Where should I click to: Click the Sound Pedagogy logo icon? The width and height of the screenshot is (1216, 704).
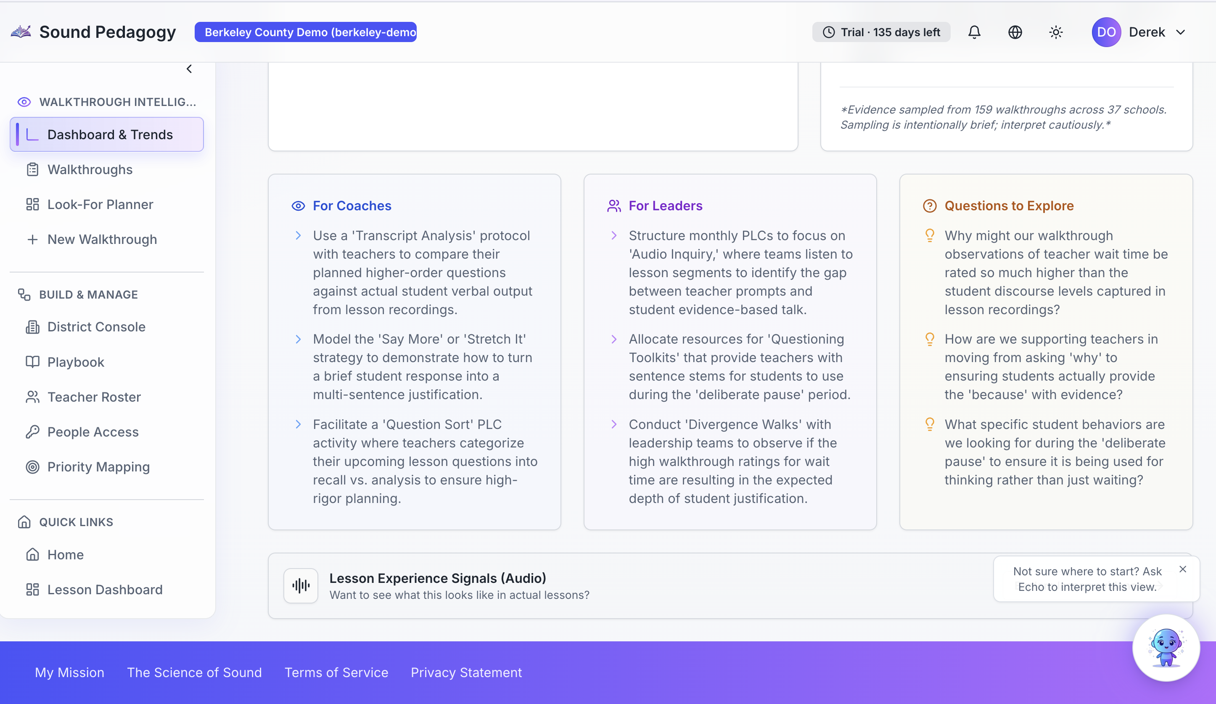(21, 32)
